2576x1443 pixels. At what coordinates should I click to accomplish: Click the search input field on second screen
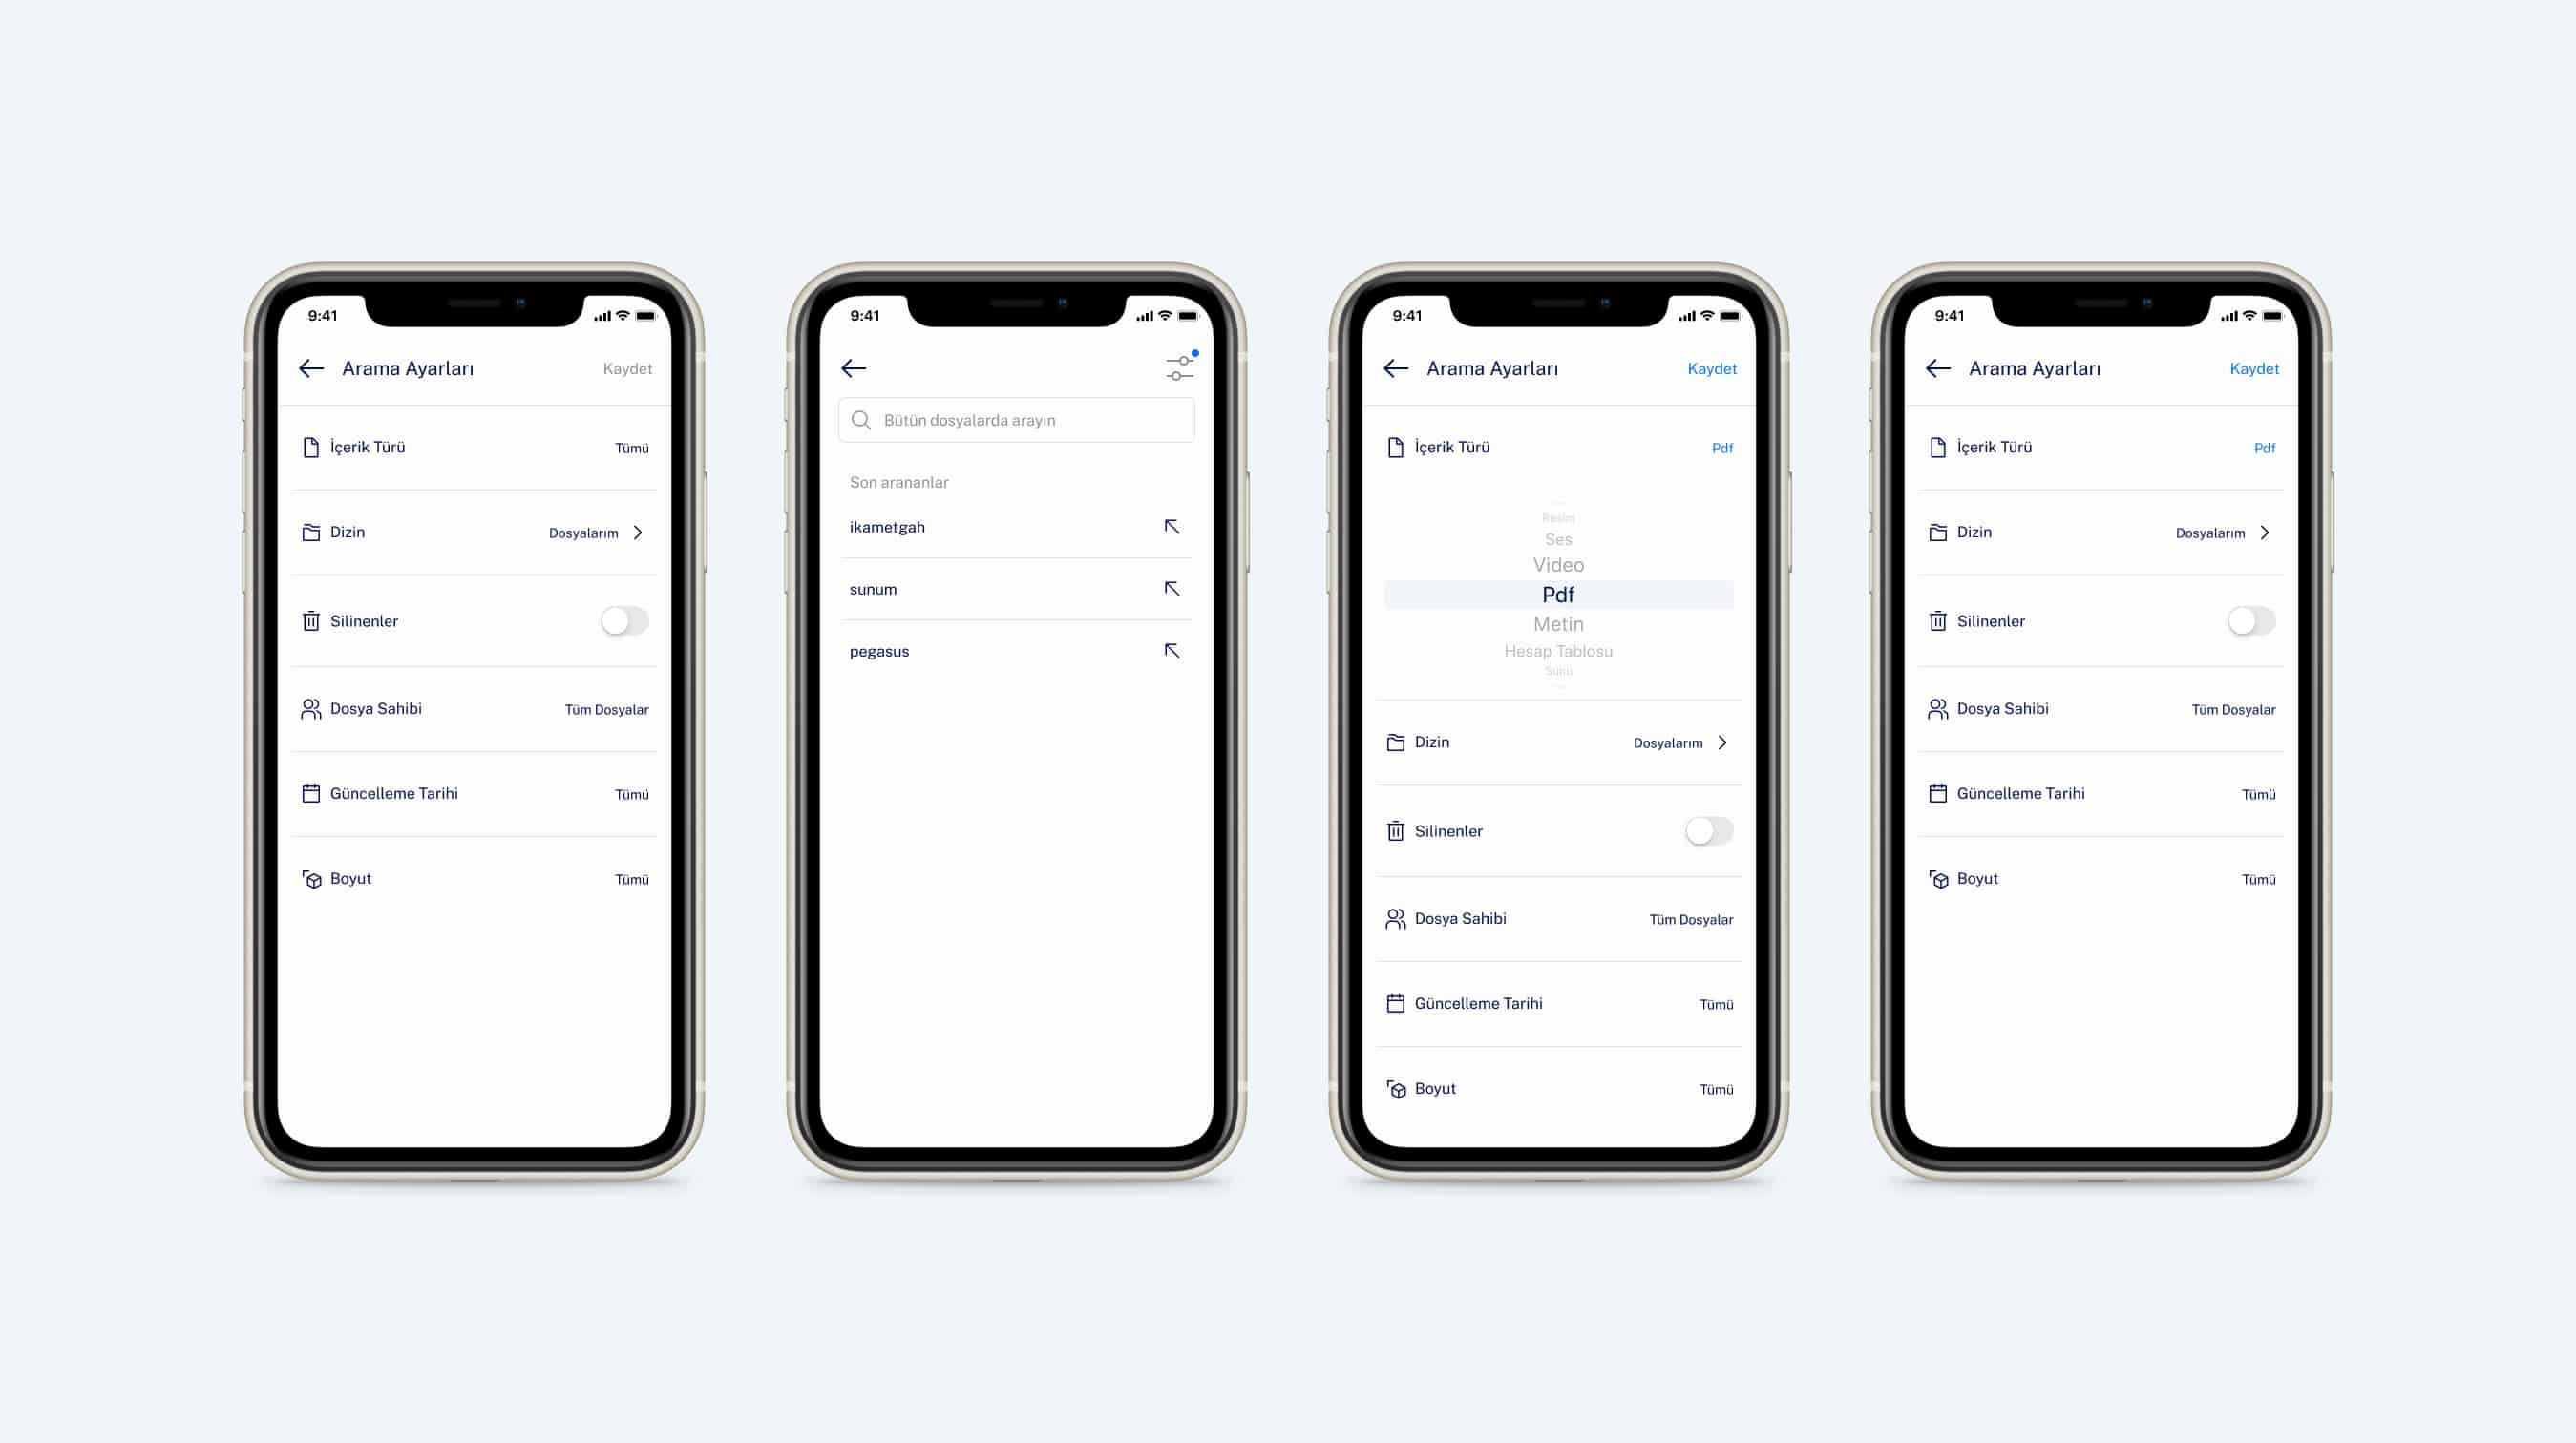(x=1017, y=419)
